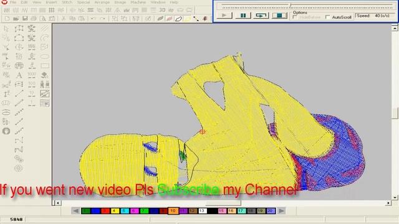Select yellow color 4 in palette

click(x=115, y=211)
